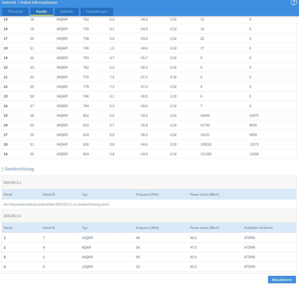Select the DOCSIS 3.1 section header

[x=13, y=182]
